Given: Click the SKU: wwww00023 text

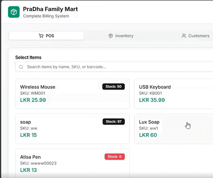Looking at the screenshot, I should coord(38,163).
